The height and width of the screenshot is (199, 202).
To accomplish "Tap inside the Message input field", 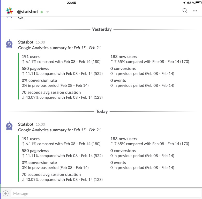I will (x=106, y=193).
